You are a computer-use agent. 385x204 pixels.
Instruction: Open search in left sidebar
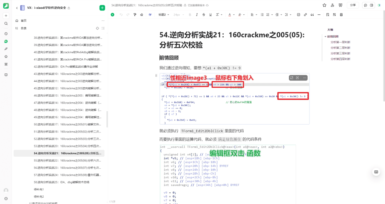pos(6,23)
